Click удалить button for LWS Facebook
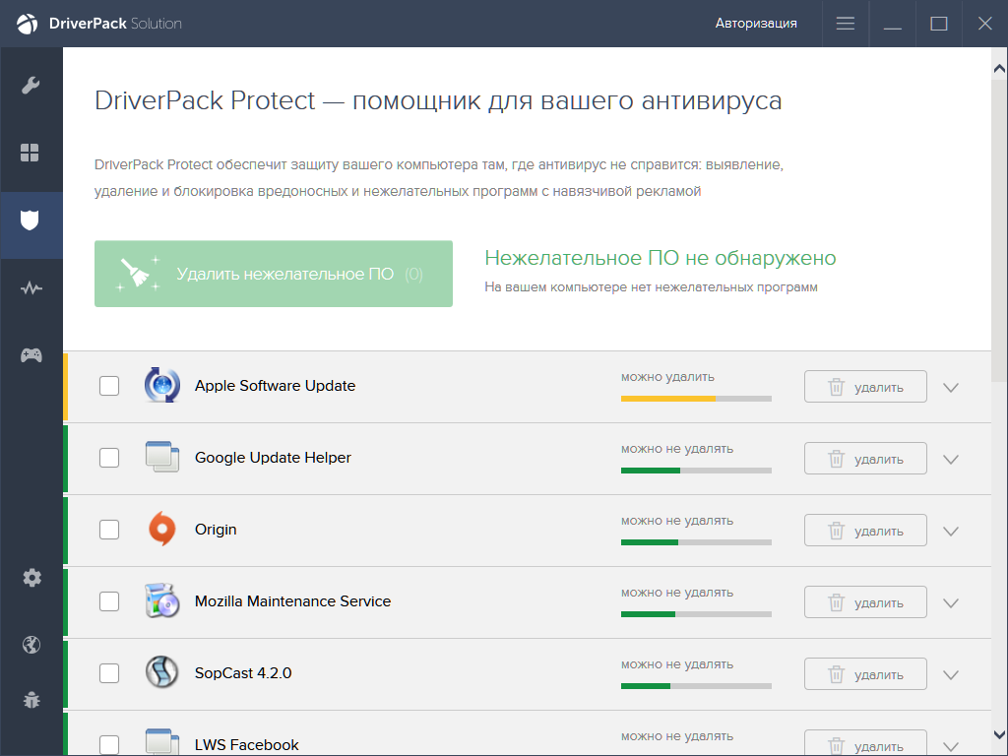Image resolution: width=1008 pixels, height=756 pixels. 865,744
